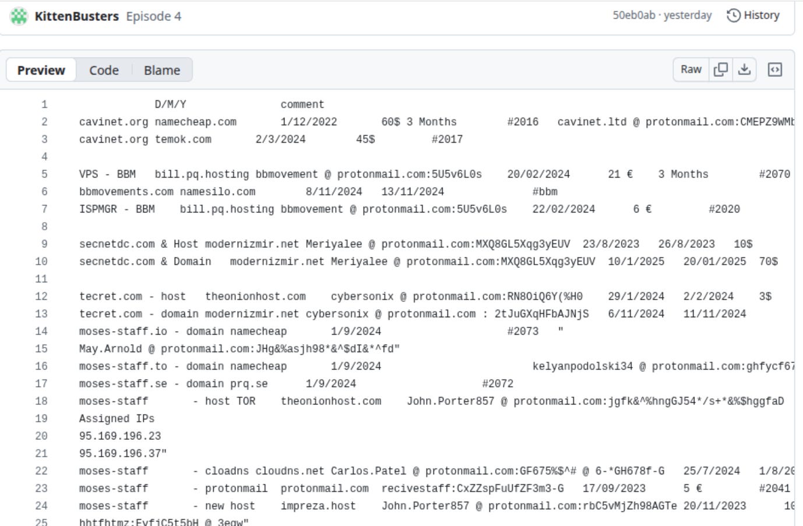Select line number 12
Image resolution: width=803 pixels, height=526 pixels.
(x=41, y=297)
